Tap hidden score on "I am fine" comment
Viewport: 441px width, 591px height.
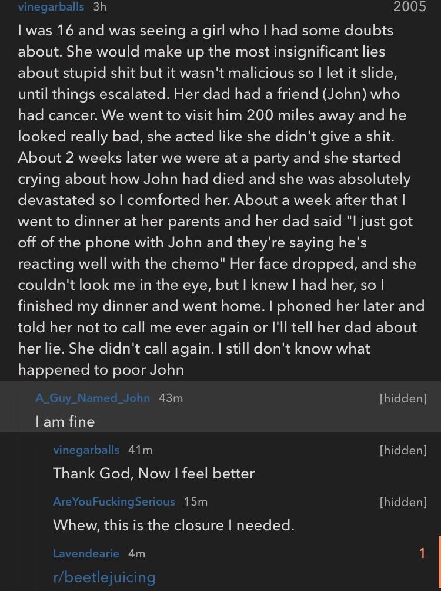coord(403,398)
